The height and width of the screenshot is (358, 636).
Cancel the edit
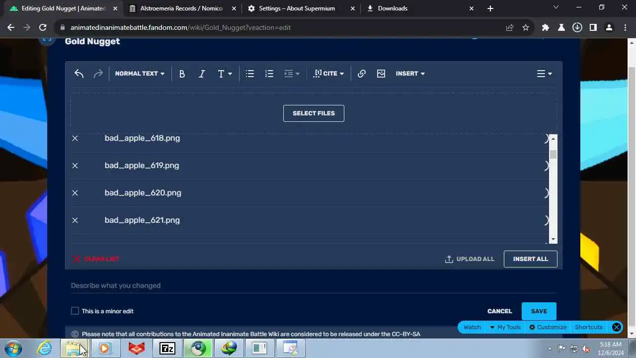pyautogui.click(x=499, y=311)
